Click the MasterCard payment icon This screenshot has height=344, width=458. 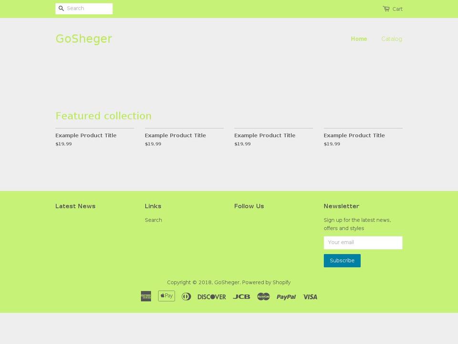click(263, 297)
